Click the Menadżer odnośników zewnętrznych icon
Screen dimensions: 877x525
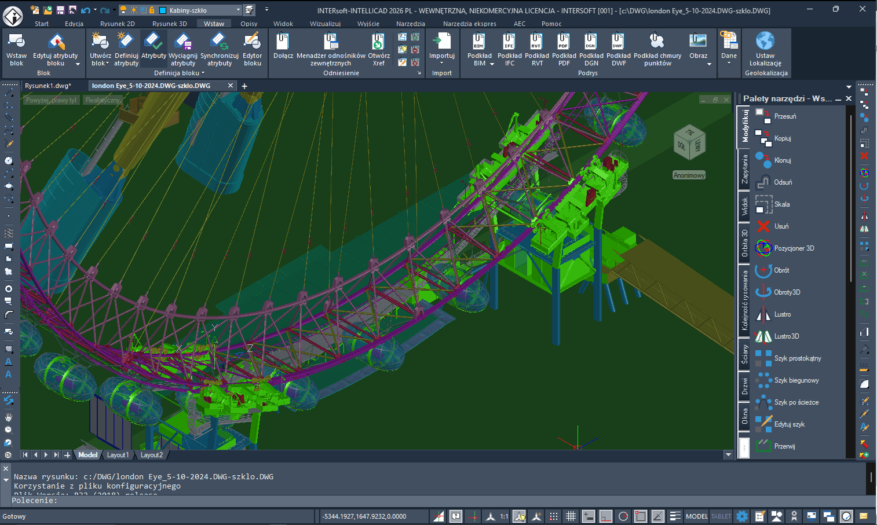pyautogui.click(x=330, y=49)
